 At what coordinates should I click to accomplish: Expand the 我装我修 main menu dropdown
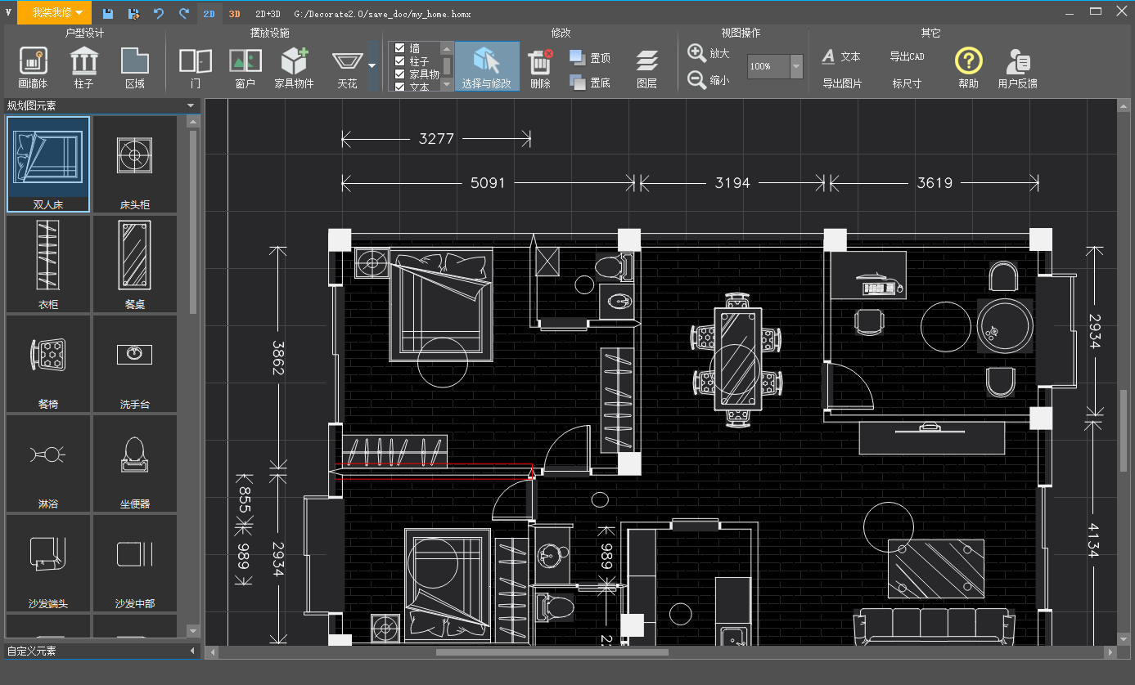click(x=78, y=13)
